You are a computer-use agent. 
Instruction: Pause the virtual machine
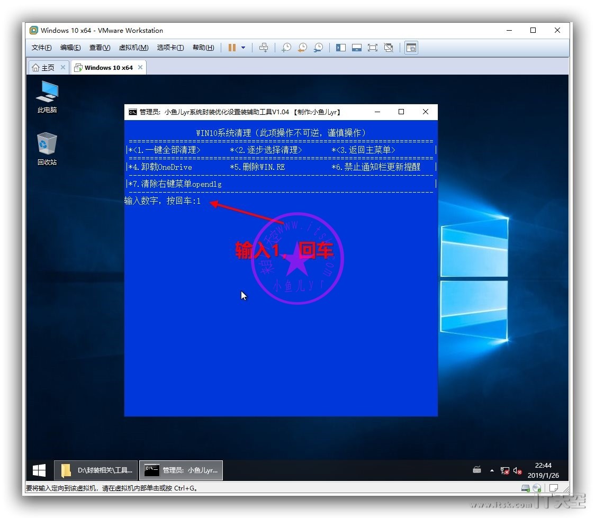click(232, 48)
